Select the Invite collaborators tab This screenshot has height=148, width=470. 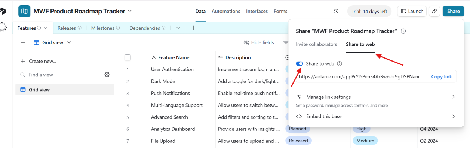(x=316, y=44)
